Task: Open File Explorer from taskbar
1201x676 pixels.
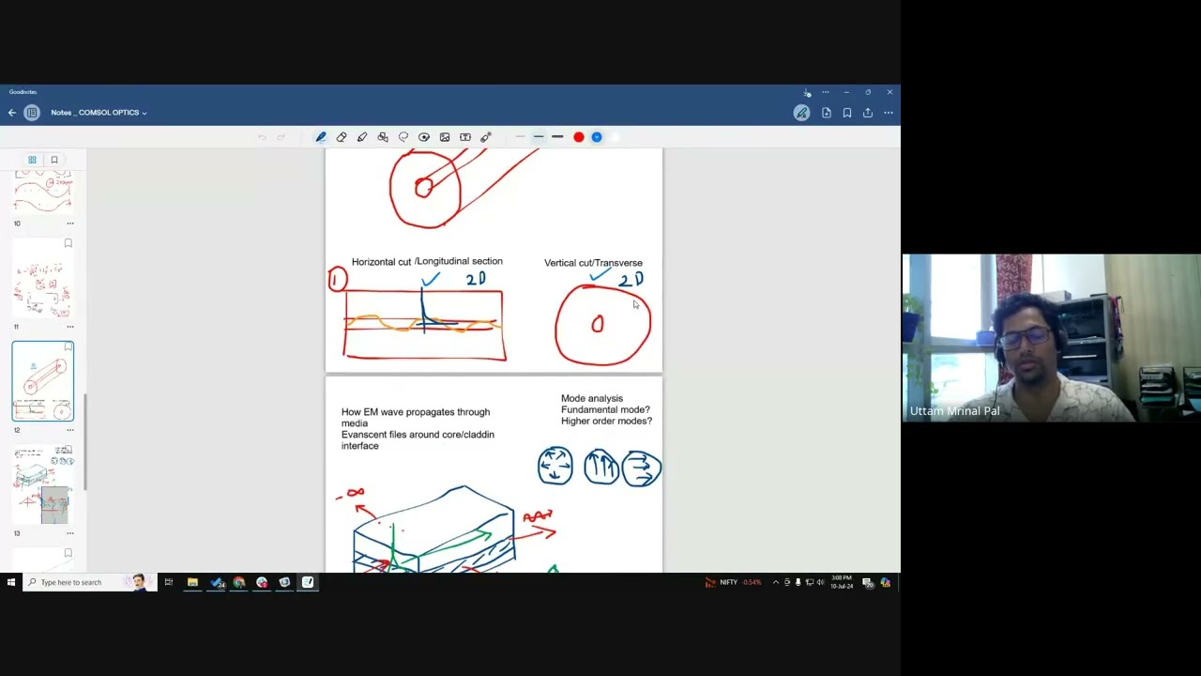Action: pos(192,582)
